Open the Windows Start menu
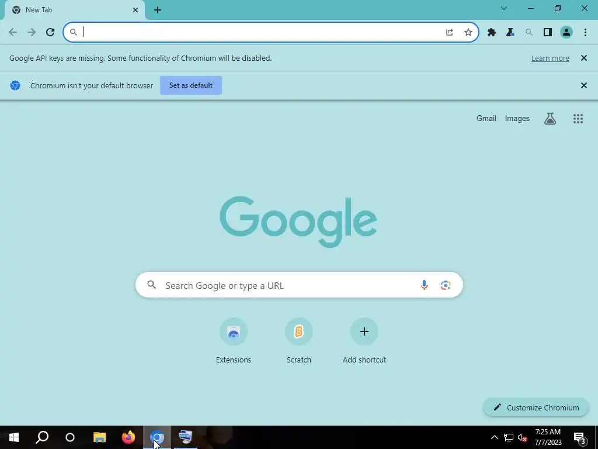This screenshot has width=598, height=449. tap(14, 437)
